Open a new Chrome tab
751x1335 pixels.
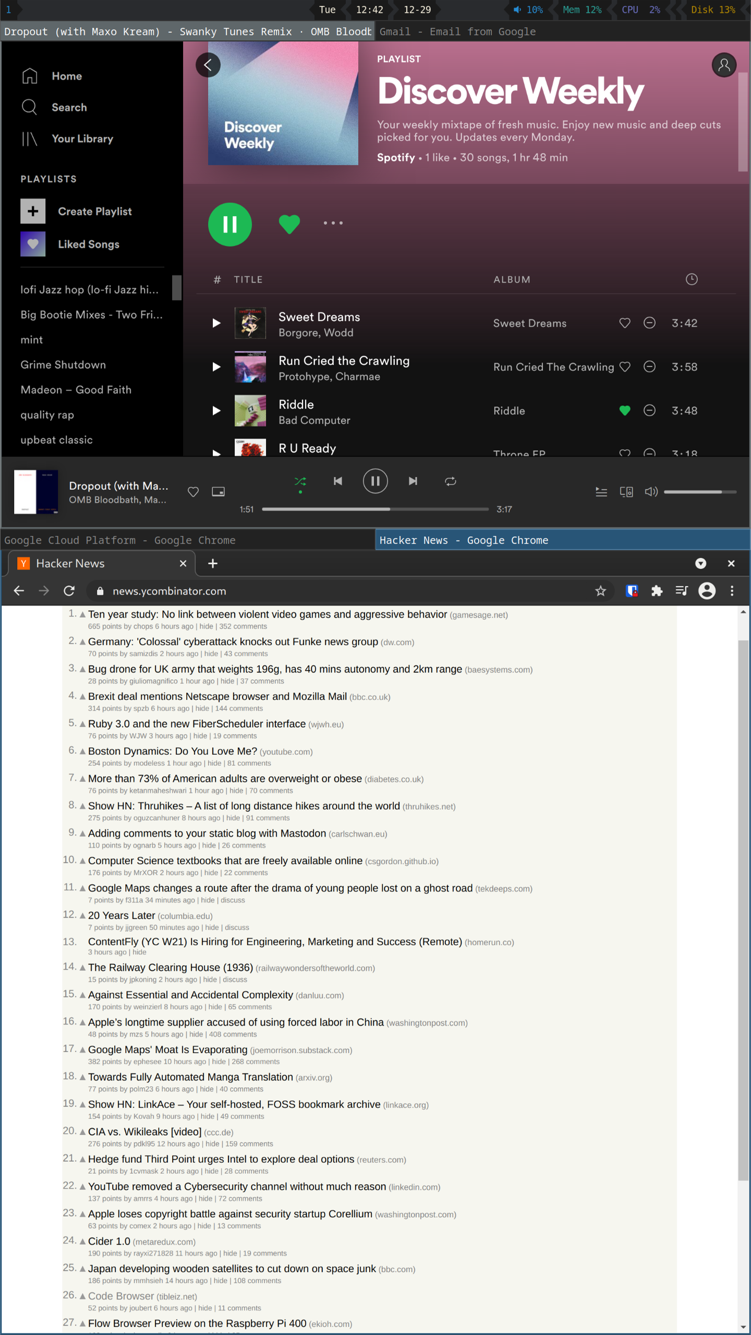coord(213,564)
